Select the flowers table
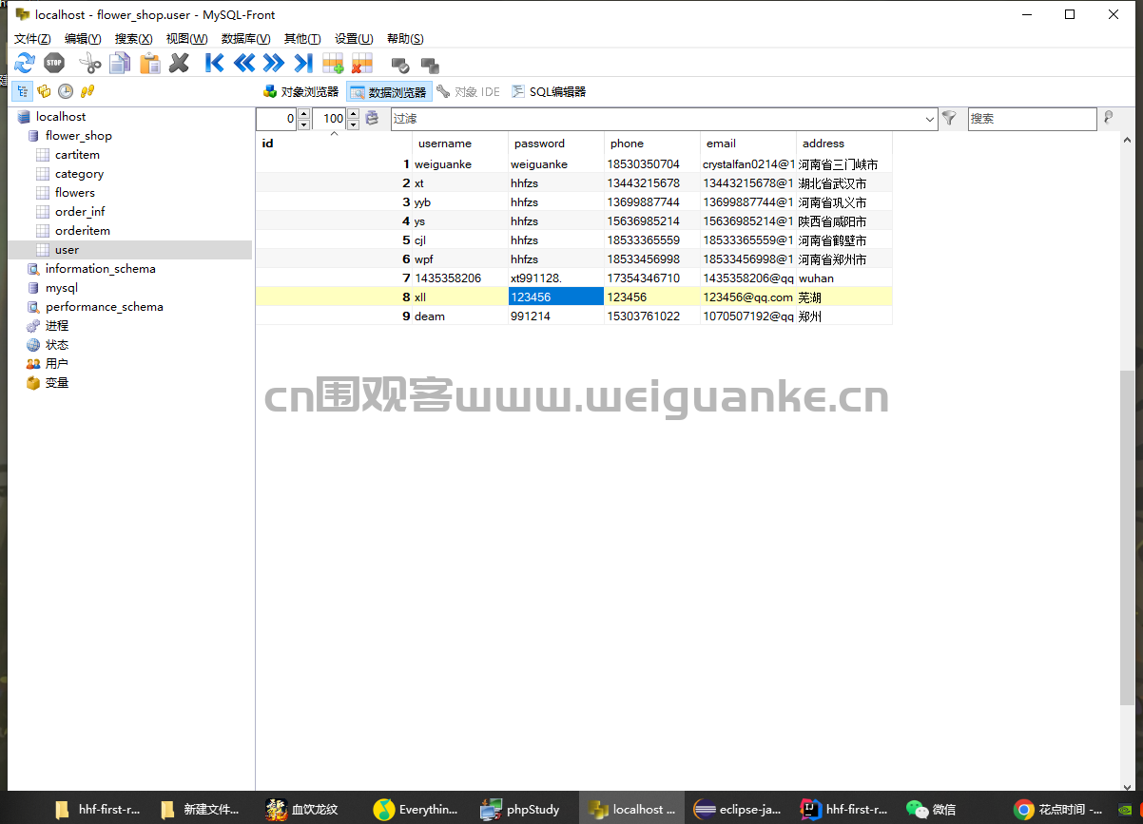This screenshot has height=824, width=1143. pos(74,192)
